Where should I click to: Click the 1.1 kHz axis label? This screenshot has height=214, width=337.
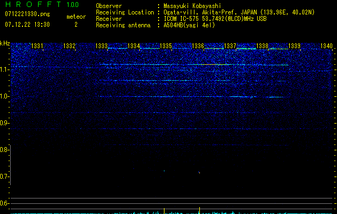(x=4, y=70)
